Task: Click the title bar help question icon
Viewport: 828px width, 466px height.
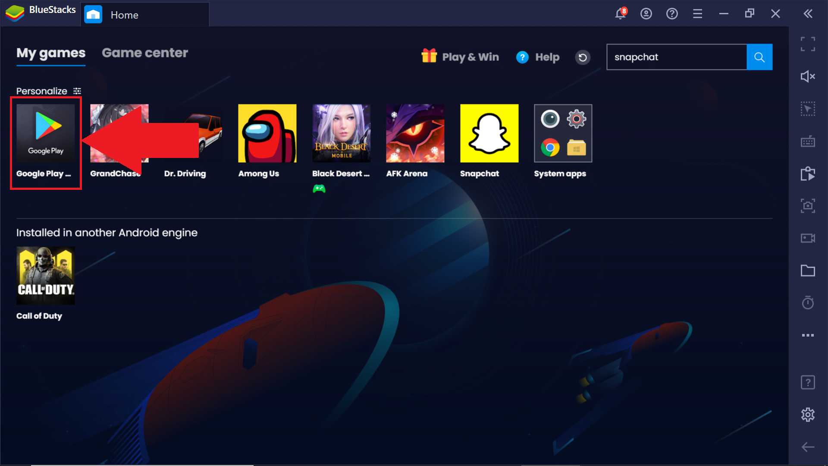Action: (672, 14)
